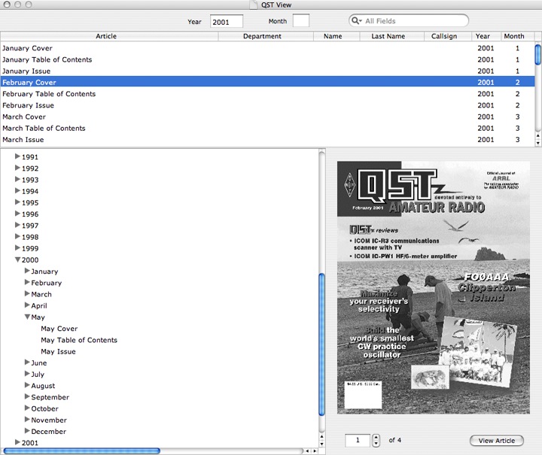Click the page number field showing 1
The image size is (542, 455).
(x=358, y=440)
